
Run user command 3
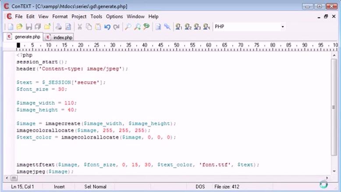tap(197, 27)
